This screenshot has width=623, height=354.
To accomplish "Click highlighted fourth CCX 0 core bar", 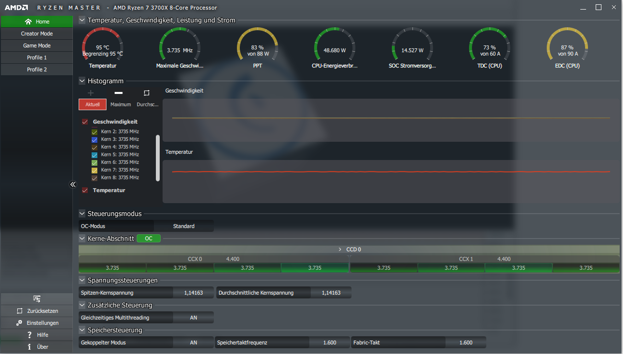I will click(315, 268).
